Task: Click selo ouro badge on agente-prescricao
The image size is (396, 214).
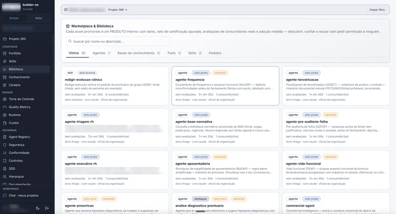Action: pos(90,199)
